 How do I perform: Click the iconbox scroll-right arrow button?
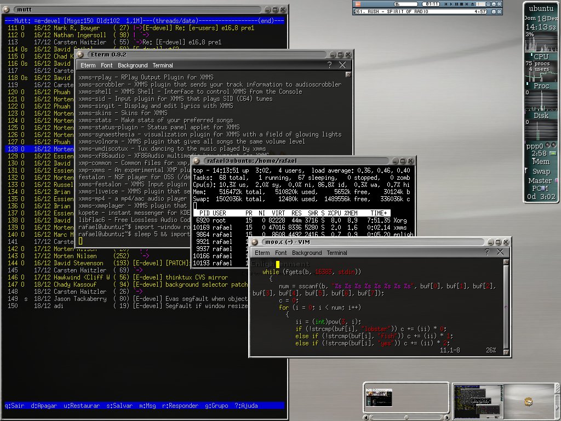(x=446, y=417)
